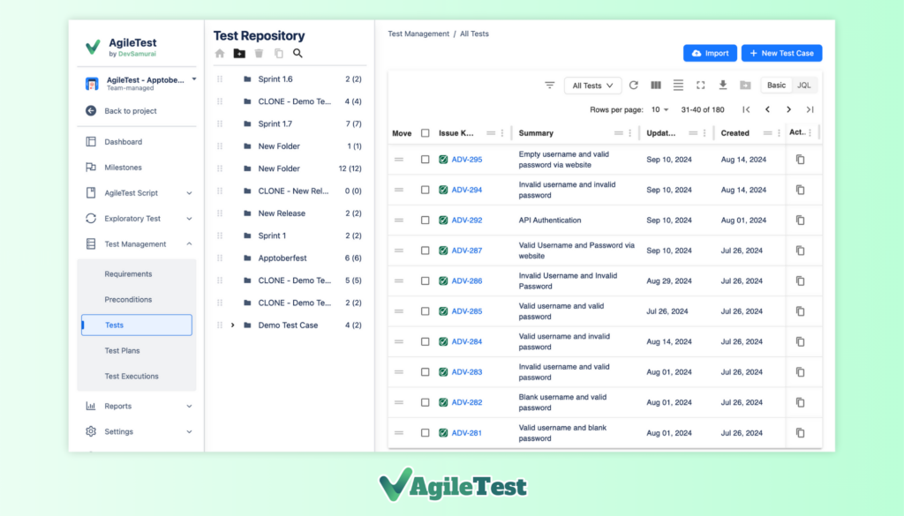This screenshot has height=516, width=904.
Task: Click the search icon in Test Repository
Action: [298, 54]
